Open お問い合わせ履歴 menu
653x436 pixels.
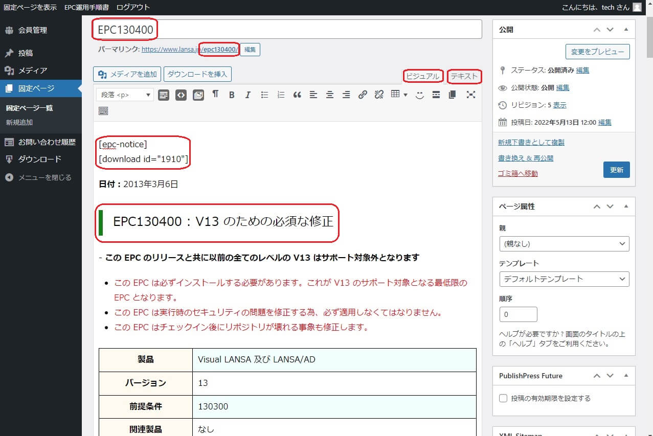pyautogui.click(x=41, y=142)
